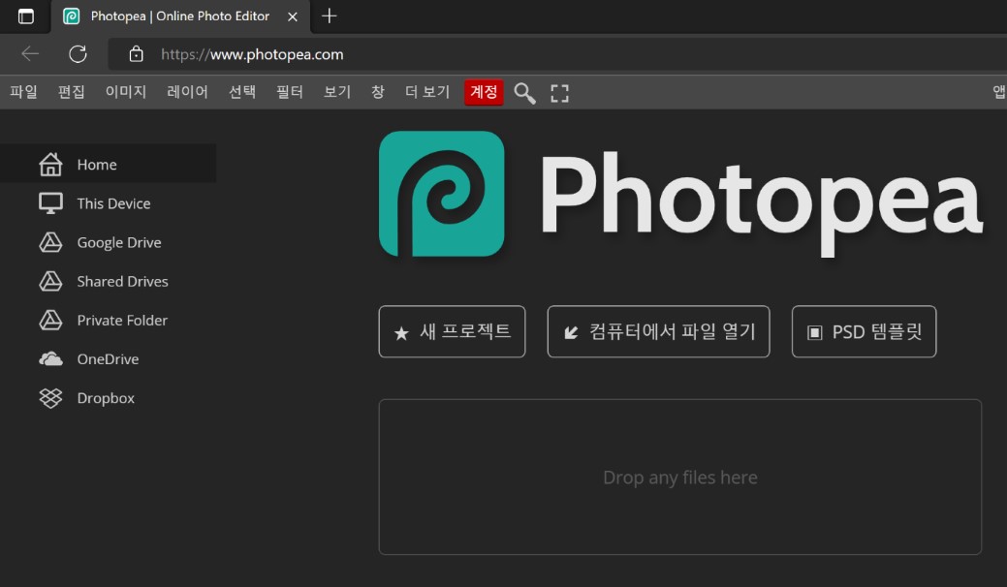Select Dropbox label in the sidebar
This screenshot has height=587, width=1007.
point(106,398)
